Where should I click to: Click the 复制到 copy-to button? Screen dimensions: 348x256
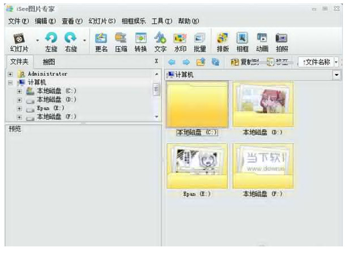tap(245, 62)
